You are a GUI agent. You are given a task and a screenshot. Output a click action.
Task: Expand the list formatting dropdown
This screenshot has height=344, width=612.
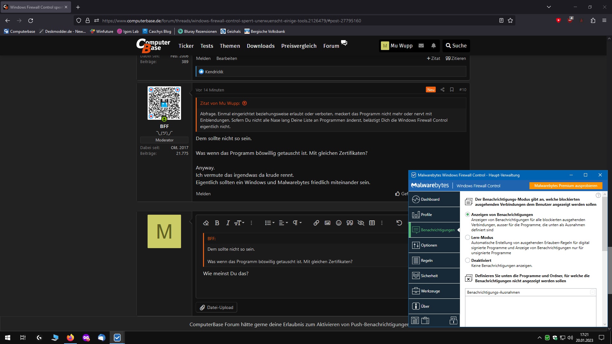tap(270, 223)
